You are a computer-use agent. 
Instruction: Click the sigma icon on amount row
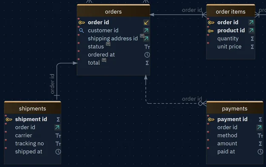[x=260, y=144]
